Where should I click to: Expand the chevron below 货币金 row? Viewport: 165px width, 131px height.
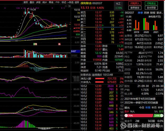144,50
